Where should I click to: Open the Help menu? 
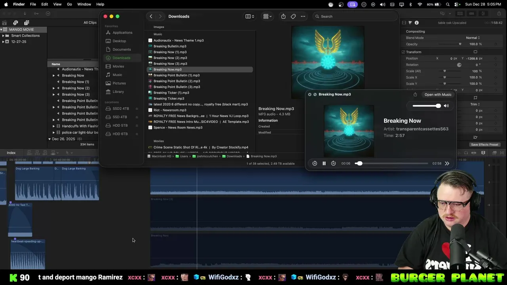click(100, 4)
